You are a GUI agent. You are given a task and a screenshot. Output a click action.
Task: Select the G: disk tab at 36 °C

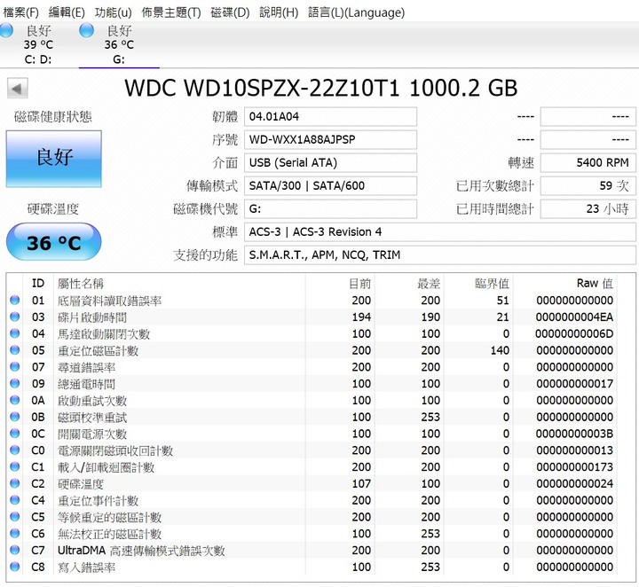119,44
